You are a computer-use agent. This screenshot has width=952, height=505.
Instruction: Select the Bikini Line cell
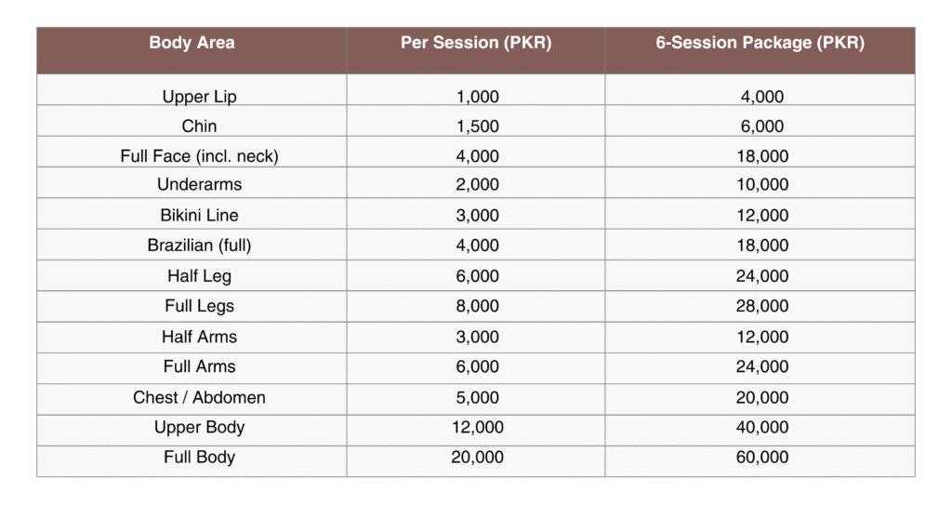[199, 216]
